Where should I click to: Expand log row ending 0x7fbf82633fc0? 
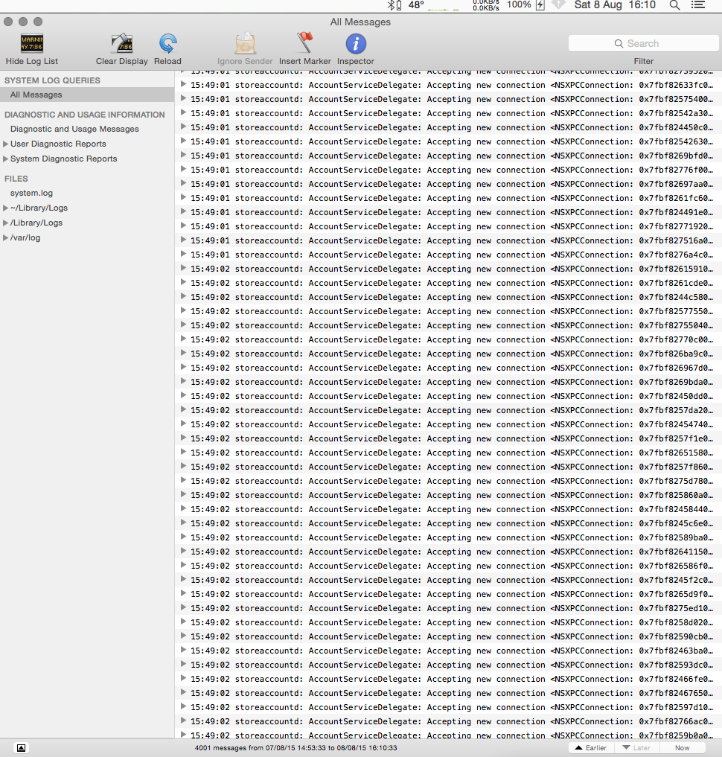(x=183, y=84)
